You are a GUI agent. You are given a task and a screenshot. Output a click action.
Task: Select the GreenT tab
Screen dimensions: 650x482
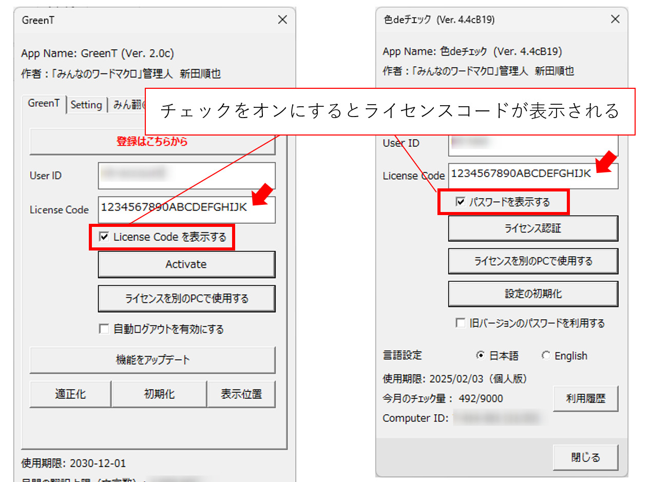(44, 104)
